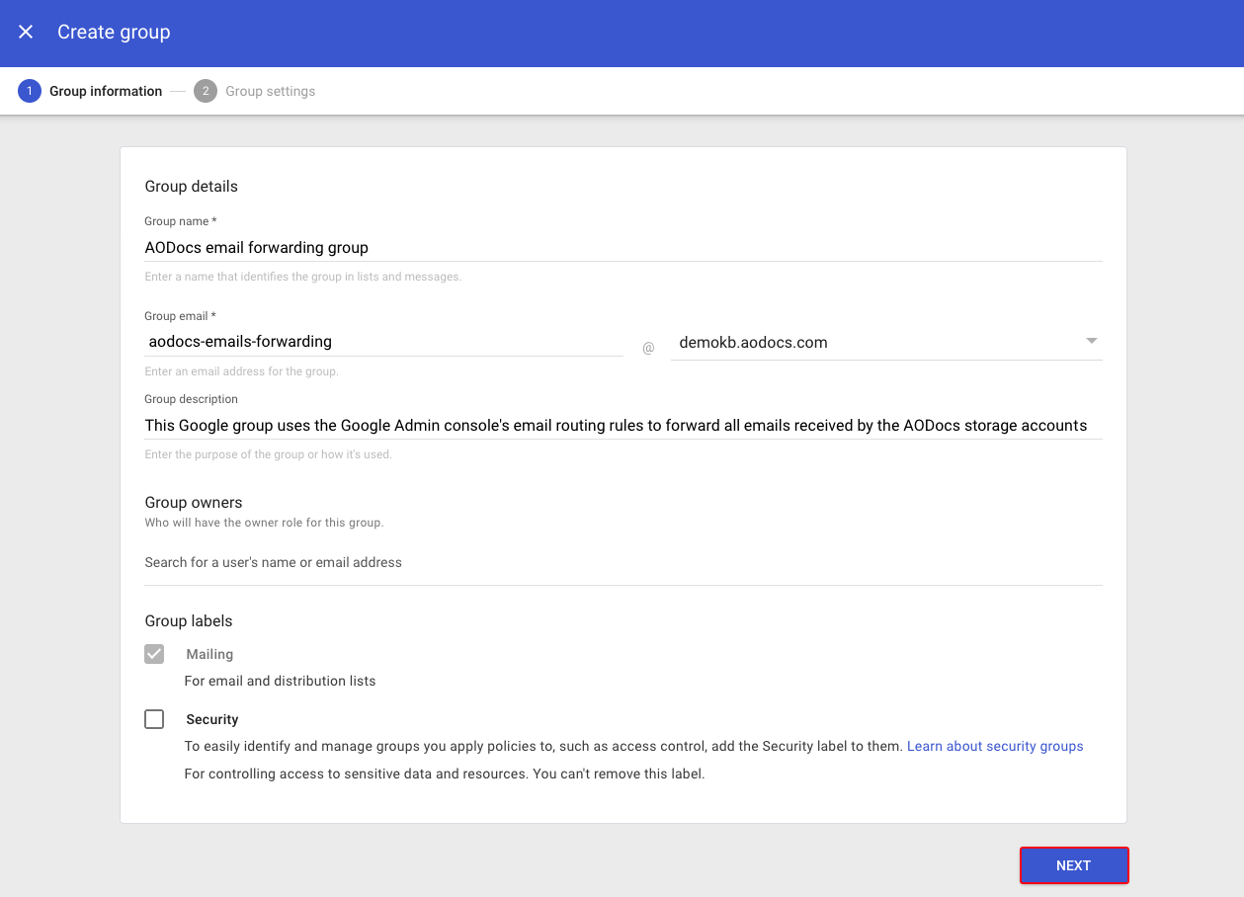Edit the Group email address field
This screenshot has width=1244, height=897.
click(383, 342)
